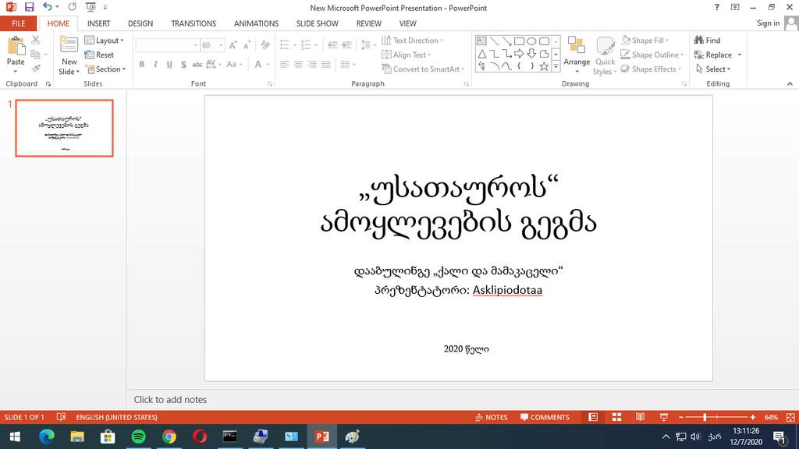Toggle Bold formatting
The height and width of the screenshot is (449, 799).
tap(142, 64)
